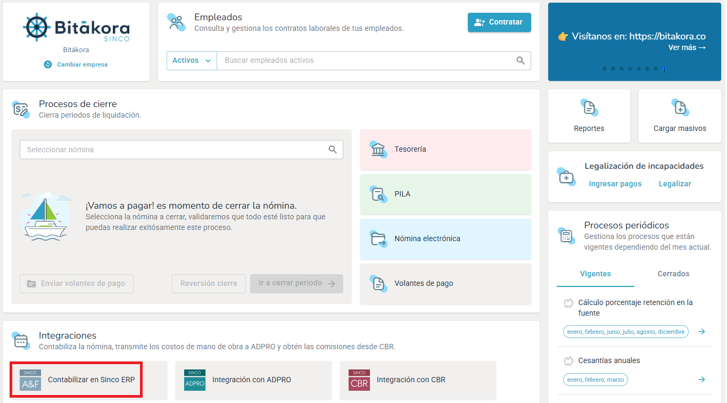Click the Enviar volantes de pago button
The height and width of the screenshot is (403, 727).
(x=77, y=284)
